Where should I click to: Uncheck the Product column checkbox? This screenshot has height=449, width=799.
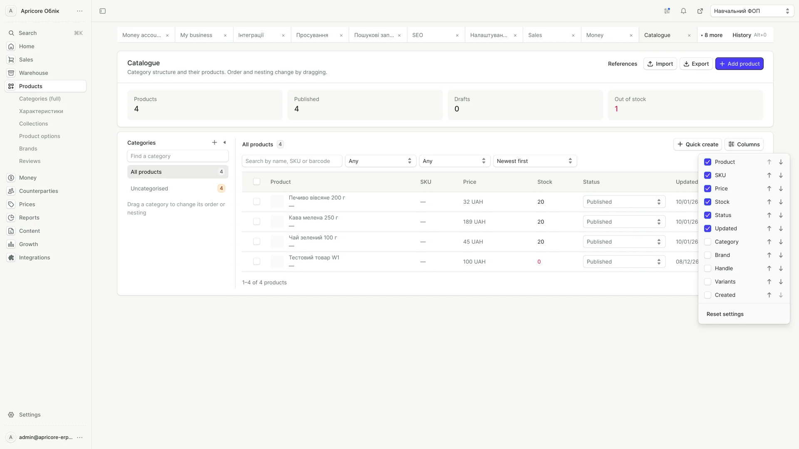point(707,162)
